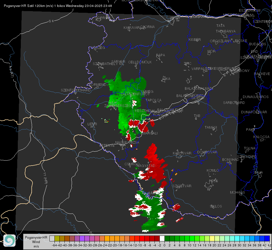Click the SZIGETVAR city label
This screenshot has height=250, width=272.
pos(182,186)
